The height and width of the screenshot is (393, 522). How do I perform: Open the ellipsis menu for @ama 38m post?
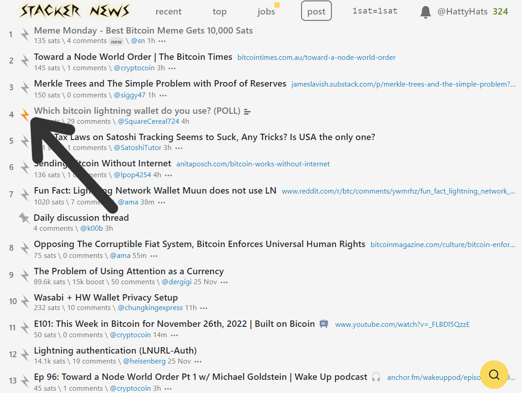click(162, 203)
